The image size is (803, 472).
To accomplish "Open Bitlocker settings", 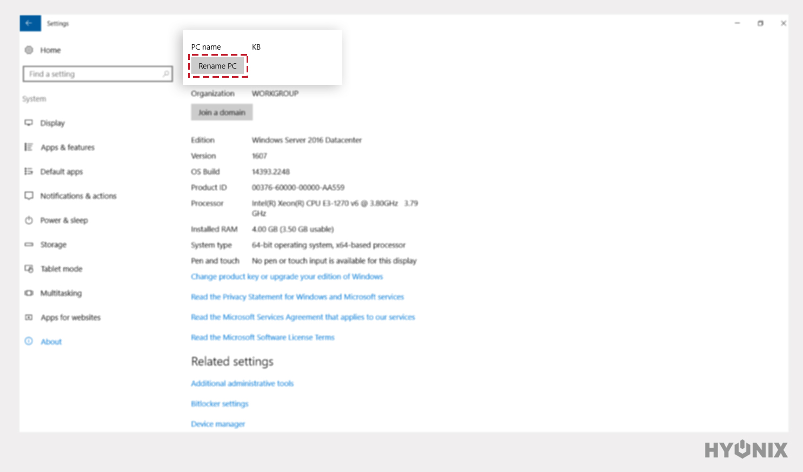I will click(x=220, y=403).
